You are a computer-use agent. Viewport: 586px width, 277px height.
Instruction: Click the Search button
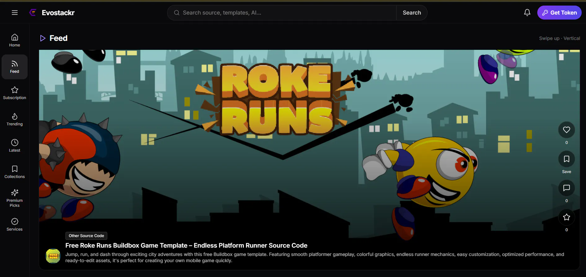point(412,13)
